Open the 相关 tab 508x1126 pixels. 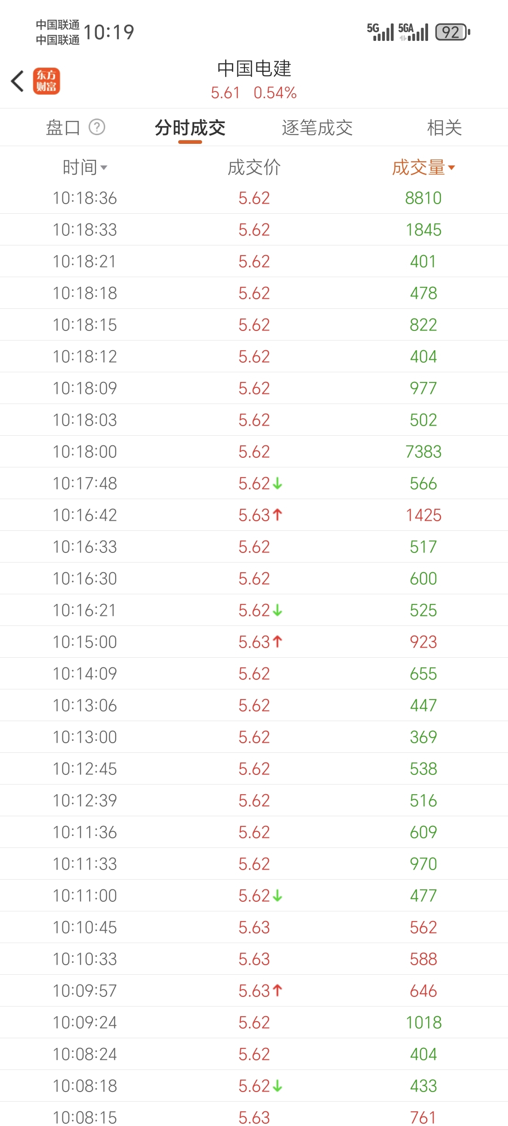[x=445, y=127]
